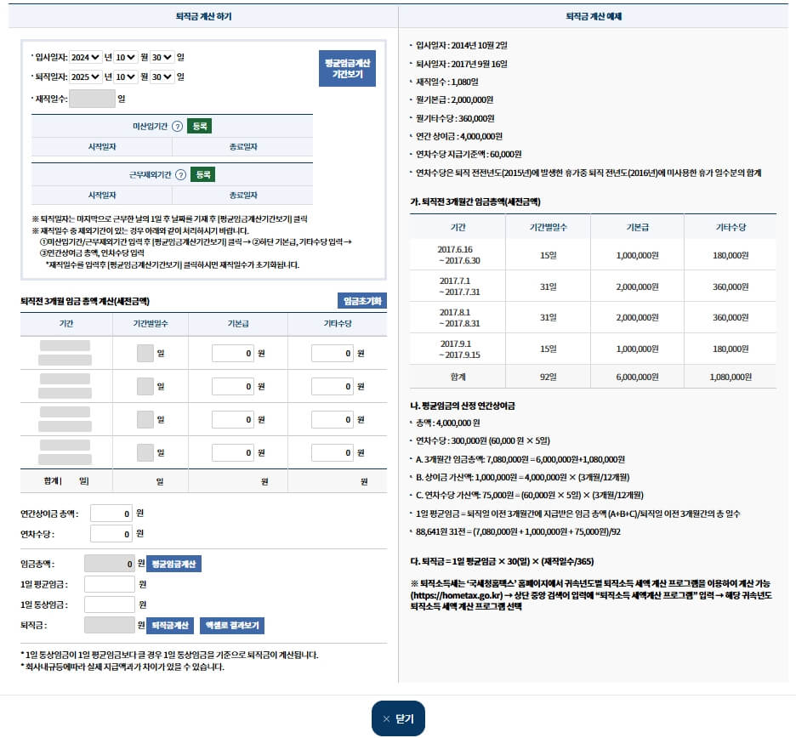Open the 입사일자 day dropdown
This screenshot has height=738, width=796.
tap(162, 57)
